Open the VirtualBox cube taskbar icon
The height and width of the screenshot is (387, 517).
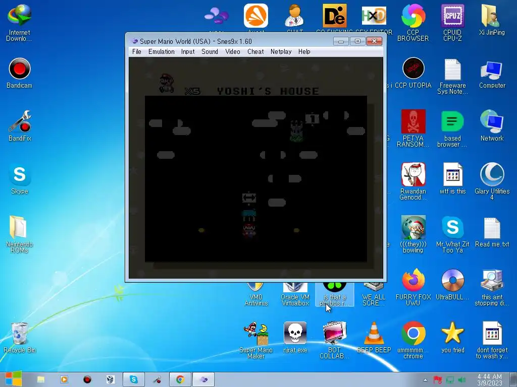point(110,379)
